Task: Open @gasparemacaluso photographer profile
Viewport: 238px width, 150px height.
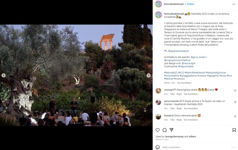Action: [x=178, y=51]
